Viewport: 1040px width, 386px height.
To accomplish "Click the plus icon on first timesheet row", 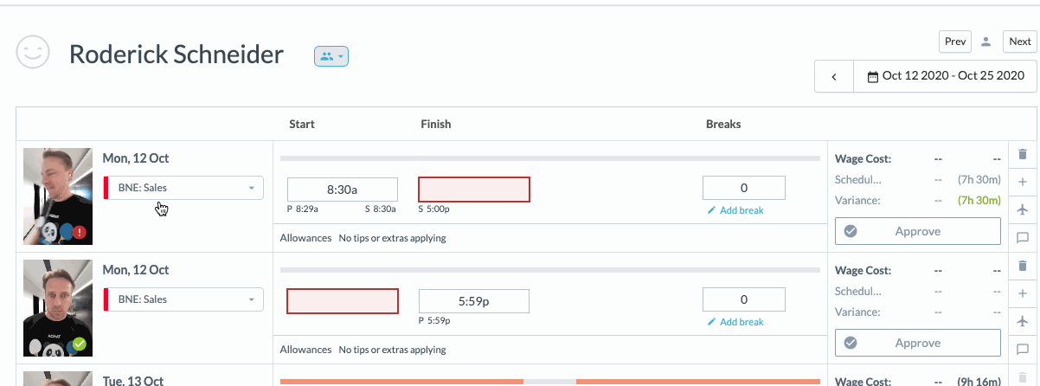I will pyautogui.click(x=1022, y=182).
